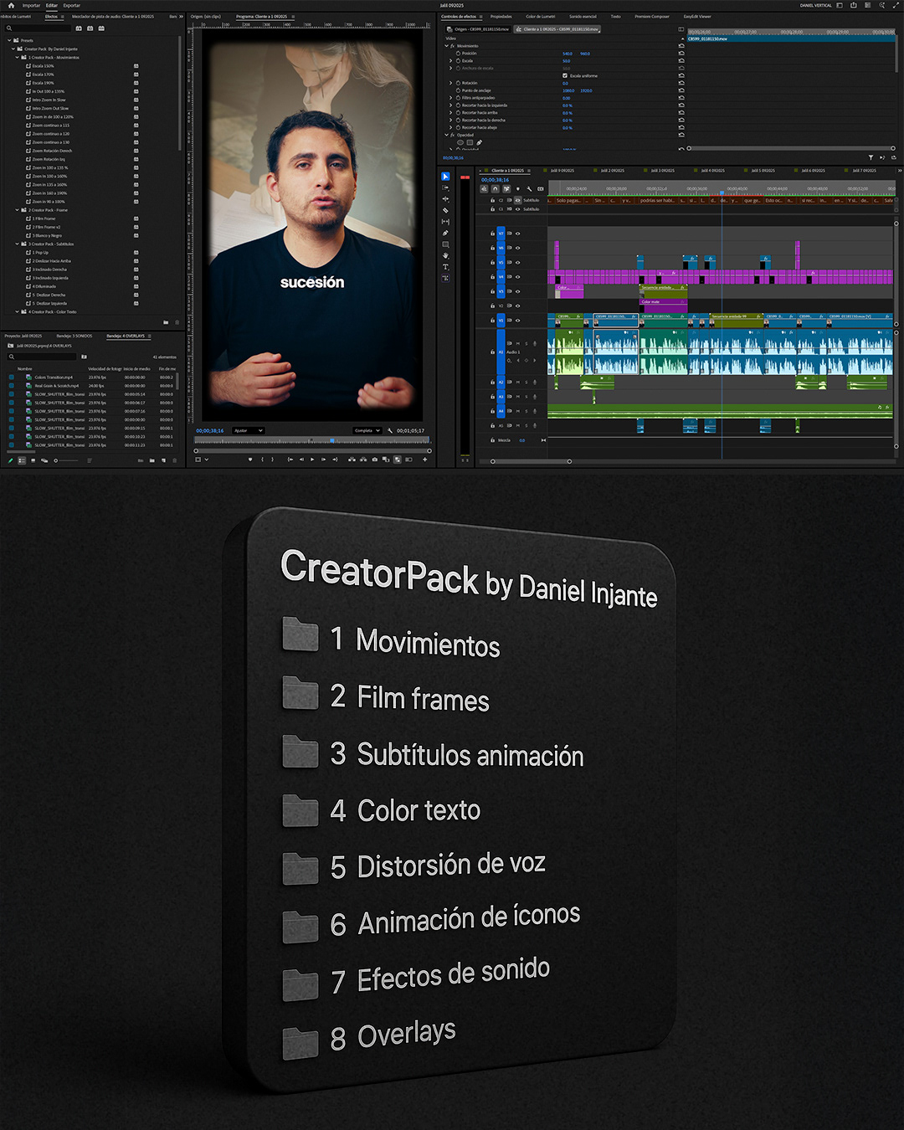
Task: Go to the Home screen icon
Action: point(11,5)
